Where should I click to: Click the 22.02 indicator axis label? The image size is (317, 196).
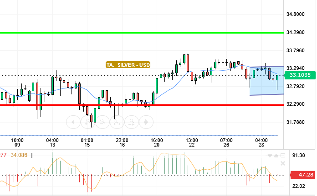pyautogui.click(x=299, y=186)
